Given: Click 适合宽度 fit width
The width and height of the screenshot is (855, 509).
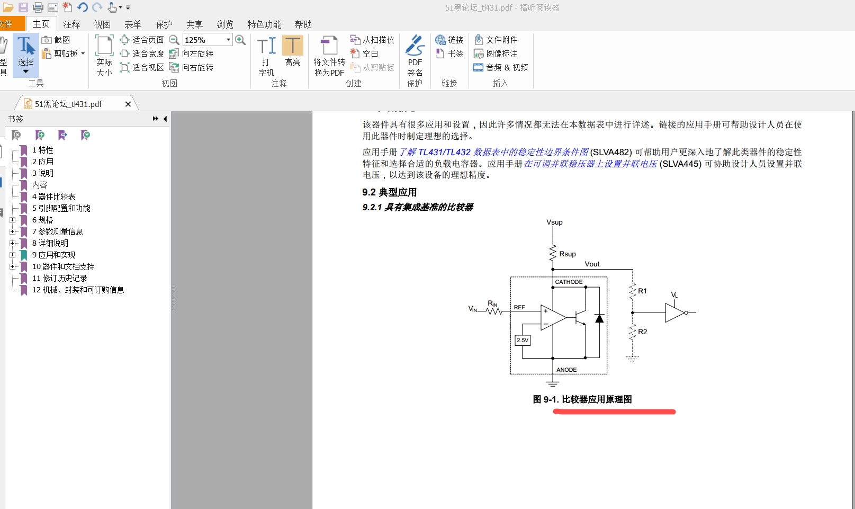Looking at the screenshot, I should (142, 53).
